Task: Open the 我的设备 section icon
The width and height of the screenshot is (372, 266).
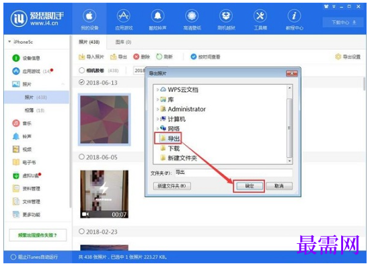Action: pos(89,16)
